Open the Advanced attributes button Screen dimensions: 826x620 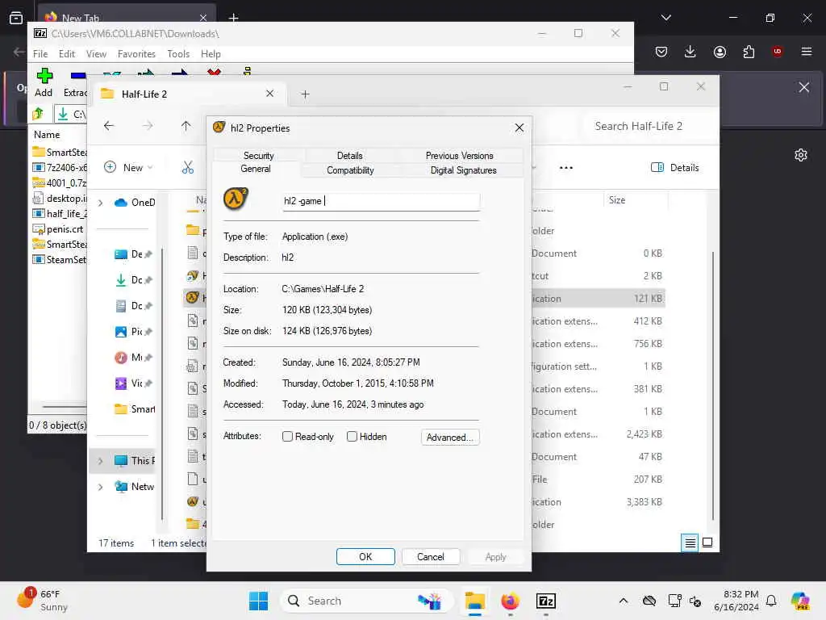pyautogui.click(x=450, y=437)
